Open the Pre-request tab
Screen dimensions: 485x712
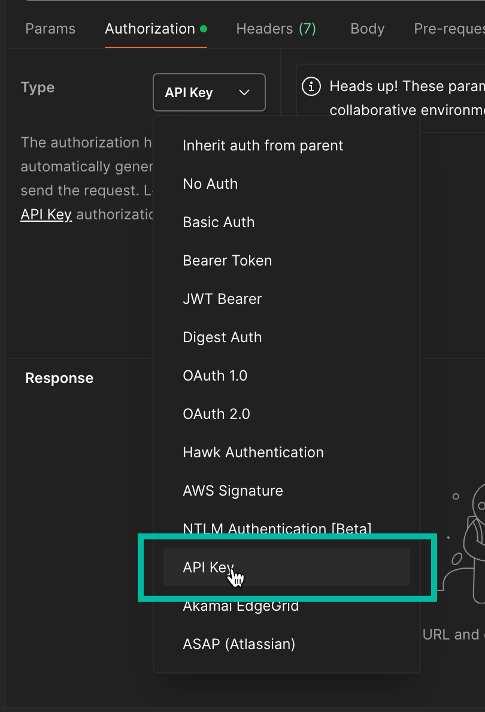449,29
